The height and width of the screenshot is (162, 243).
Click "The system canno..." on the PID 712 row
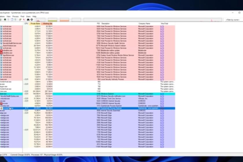pyautogui.click(x=167, y=84)
